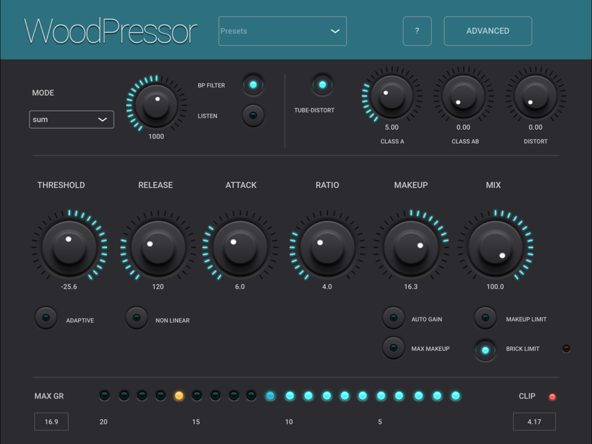Click the small indicator beside BRICK LIMIT
The width and height of the screenshot is (592, 444).
point(566,349)
